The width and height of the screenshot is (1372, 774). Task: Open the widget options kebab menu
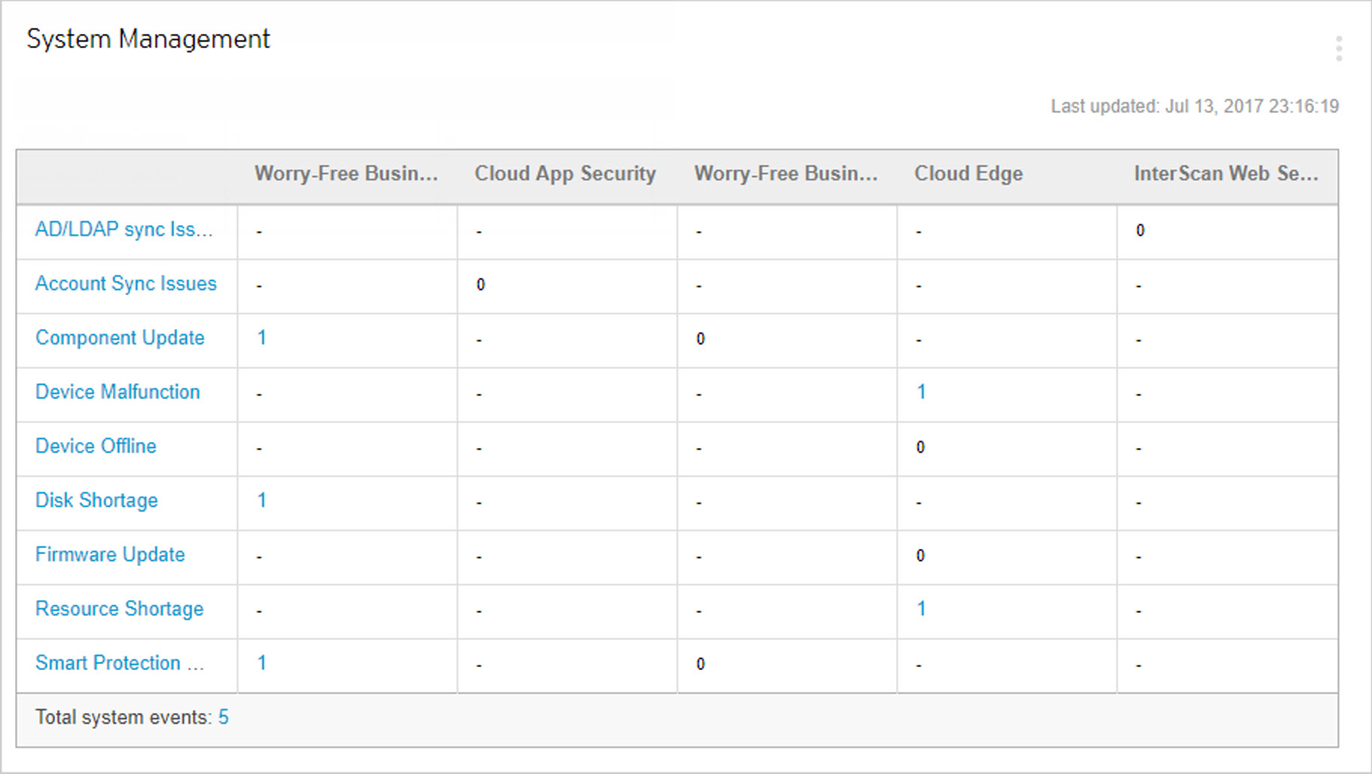coord(1338,49)
